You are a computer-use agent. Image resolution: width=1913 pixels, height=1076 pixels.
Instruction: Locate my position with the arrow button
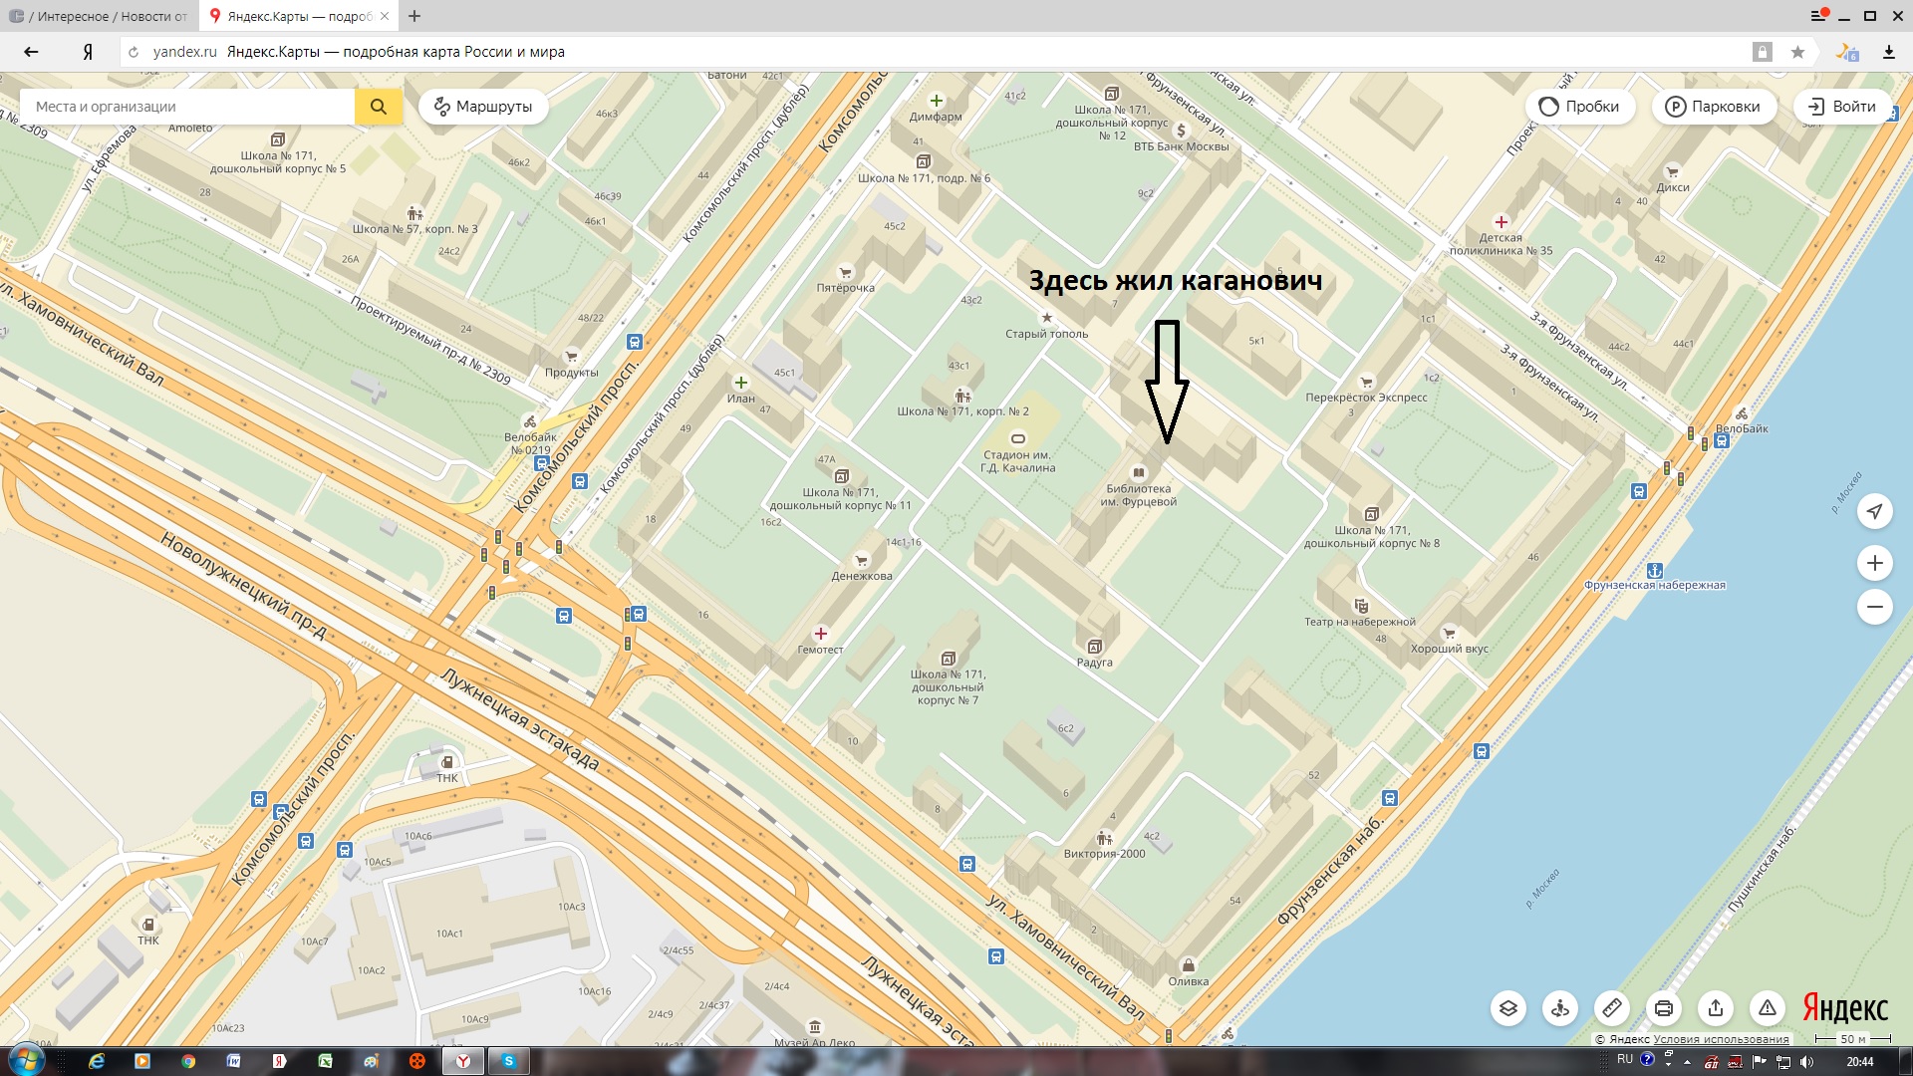1874,511
